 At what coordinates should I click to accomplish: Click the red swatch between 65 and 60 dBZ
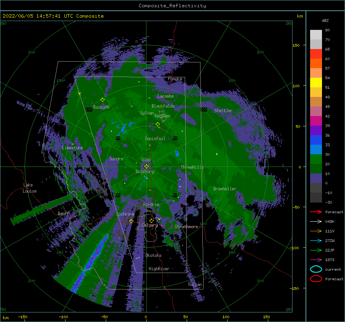316,54
